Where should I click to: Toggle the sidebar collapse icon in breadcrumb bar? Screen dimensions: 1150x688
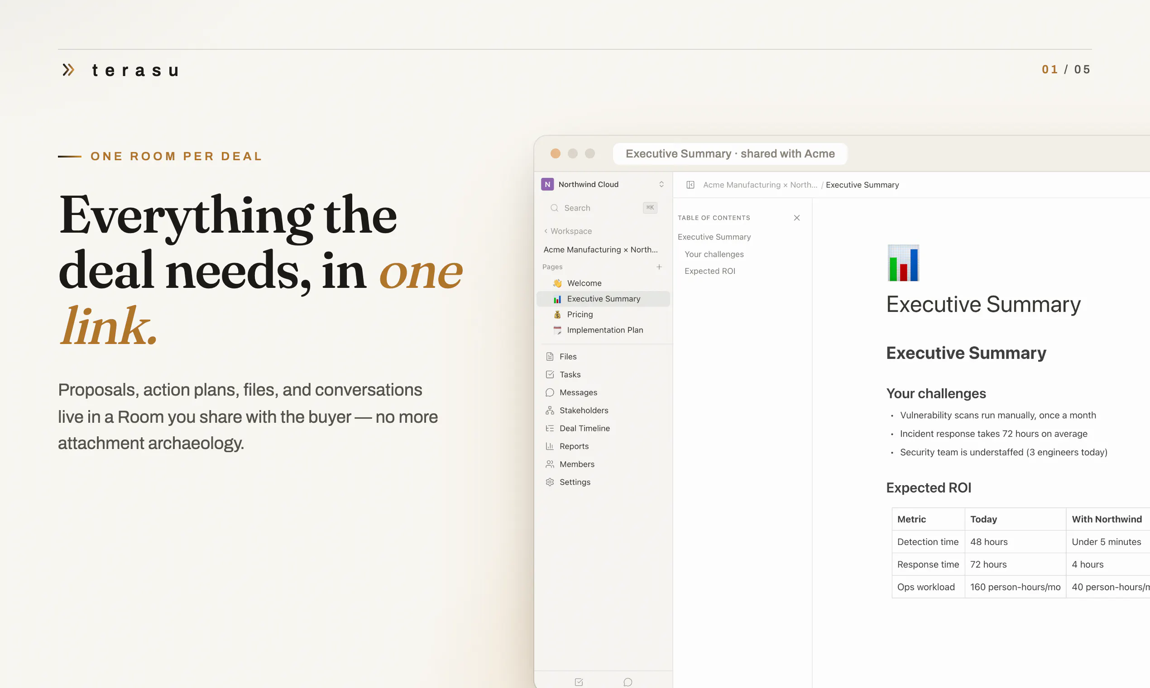coord(690,185)
